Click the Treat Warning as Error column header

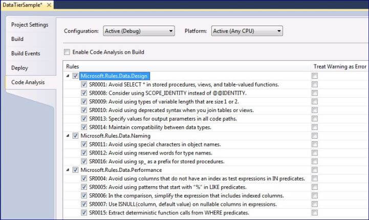340,67
